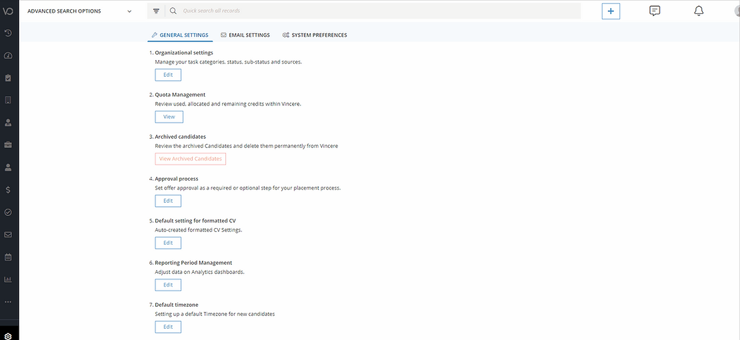The width and height of the screenshot is (740, 340).
Task: Open the recent history icon in sidebar
Action: pyautogui.click(x=8, y=33)
